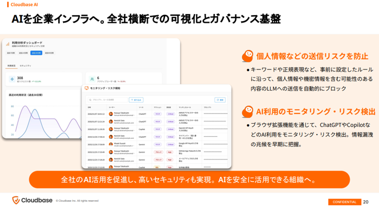379x211 pixels.
Task: Click the mascot icon beside AI利用のモニタリング・リスク検出
Action: [248, 112]
